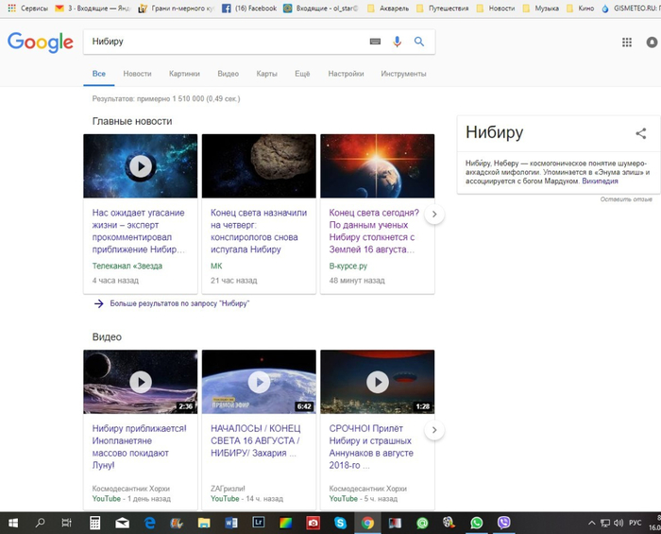Open Больше результатов по запросу Нибиру
This screenshot has height=534, width=661.
pyautogui.click(x=179, y=303)
